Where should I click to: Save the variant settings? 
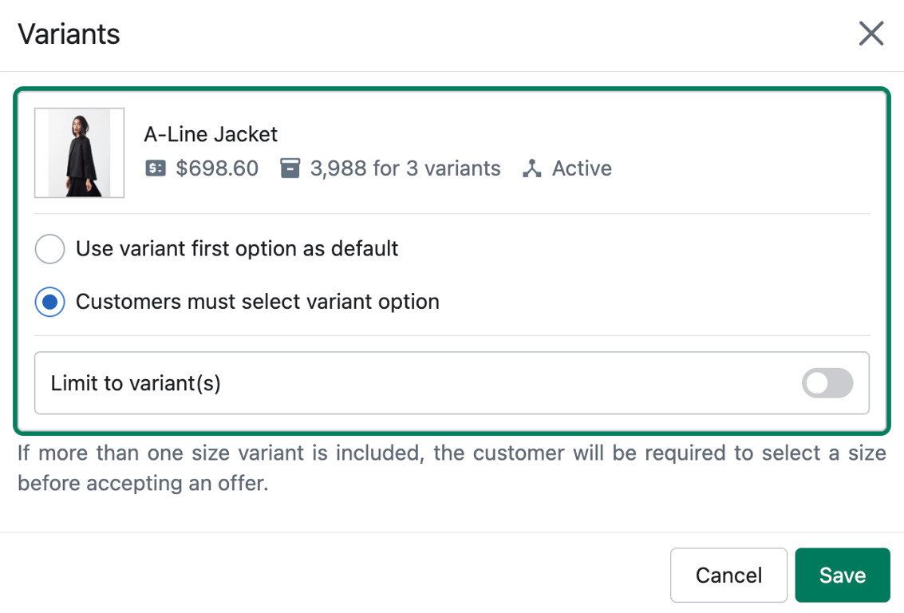pyautogui.click(x=842, y=575)
